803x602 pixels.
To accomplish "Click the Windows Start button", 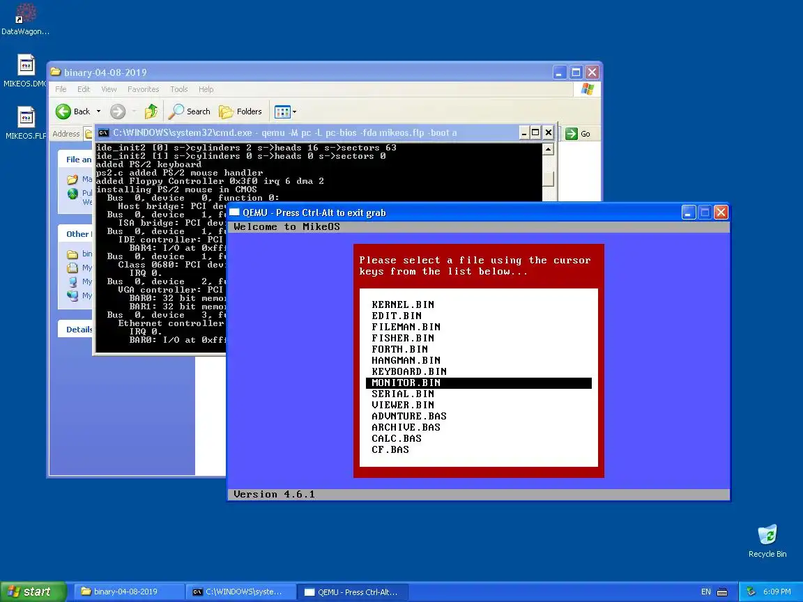I will tap(33, 592).
